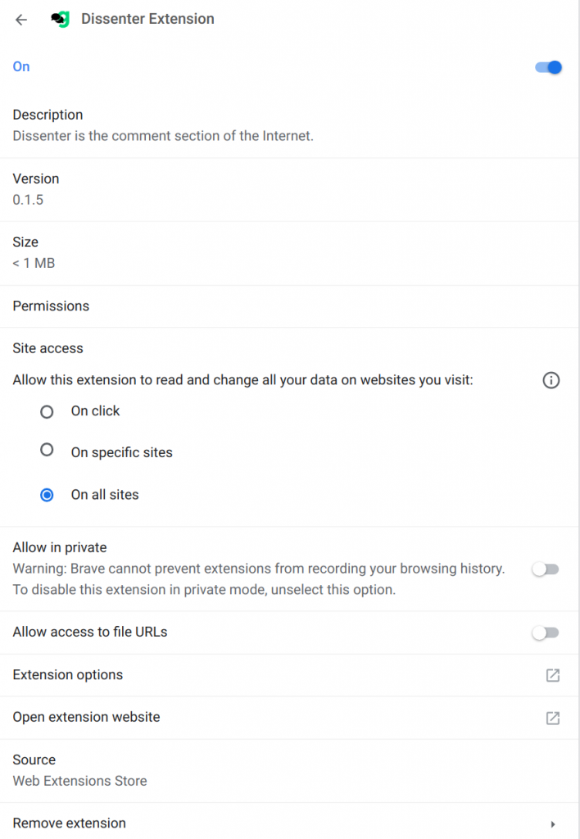Click the Web Extensions Store source text

point(79,781)
